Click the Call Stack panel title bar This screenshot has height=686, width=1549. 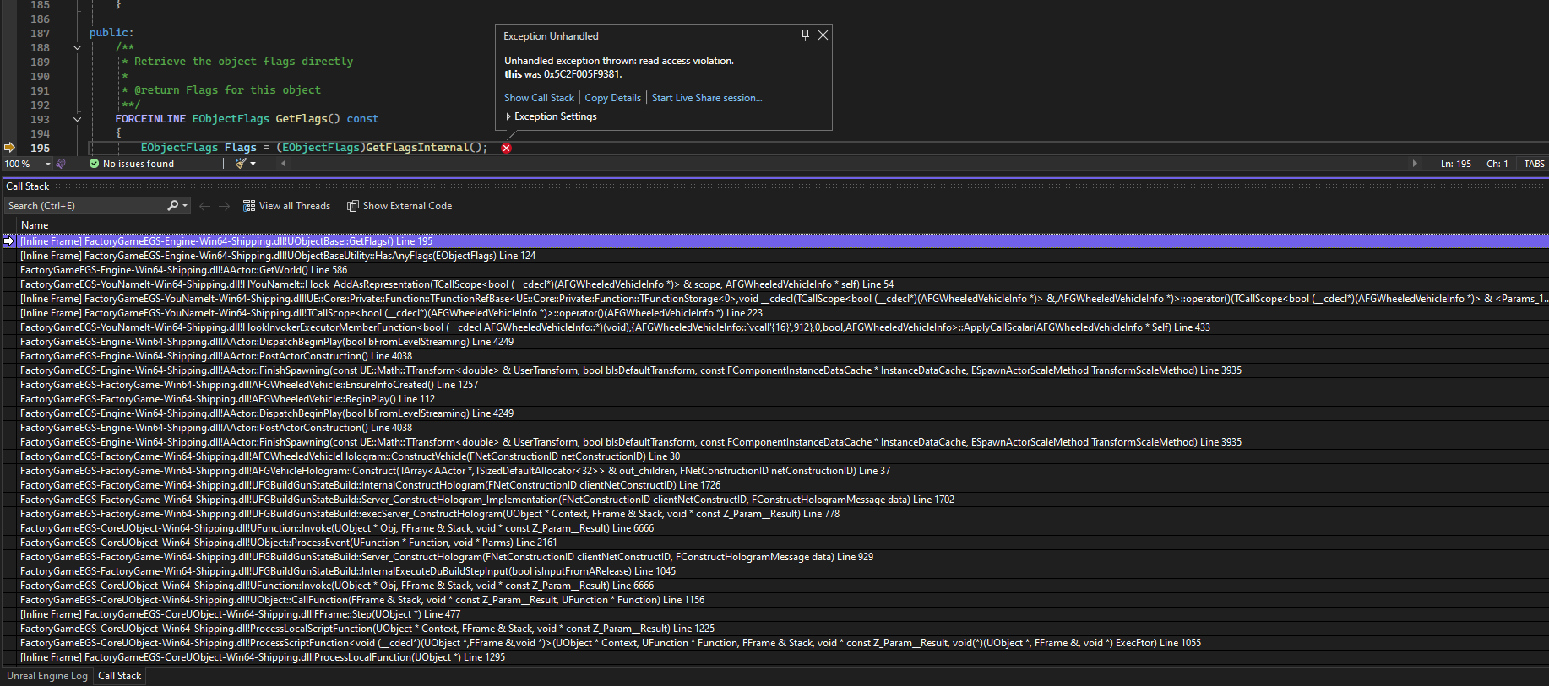[x=774, y=186]
